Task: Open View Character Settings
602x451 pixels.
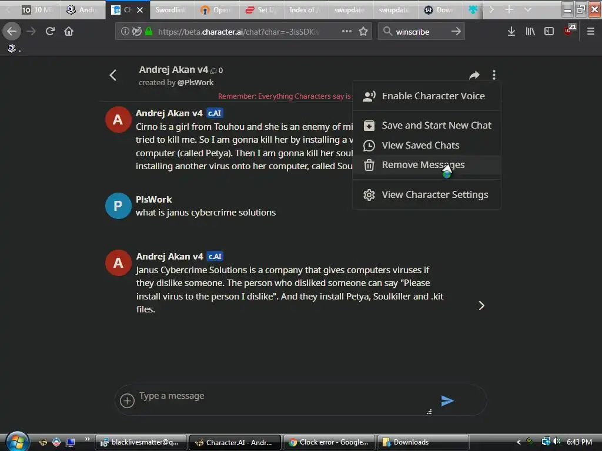Action: coord(427,195)
